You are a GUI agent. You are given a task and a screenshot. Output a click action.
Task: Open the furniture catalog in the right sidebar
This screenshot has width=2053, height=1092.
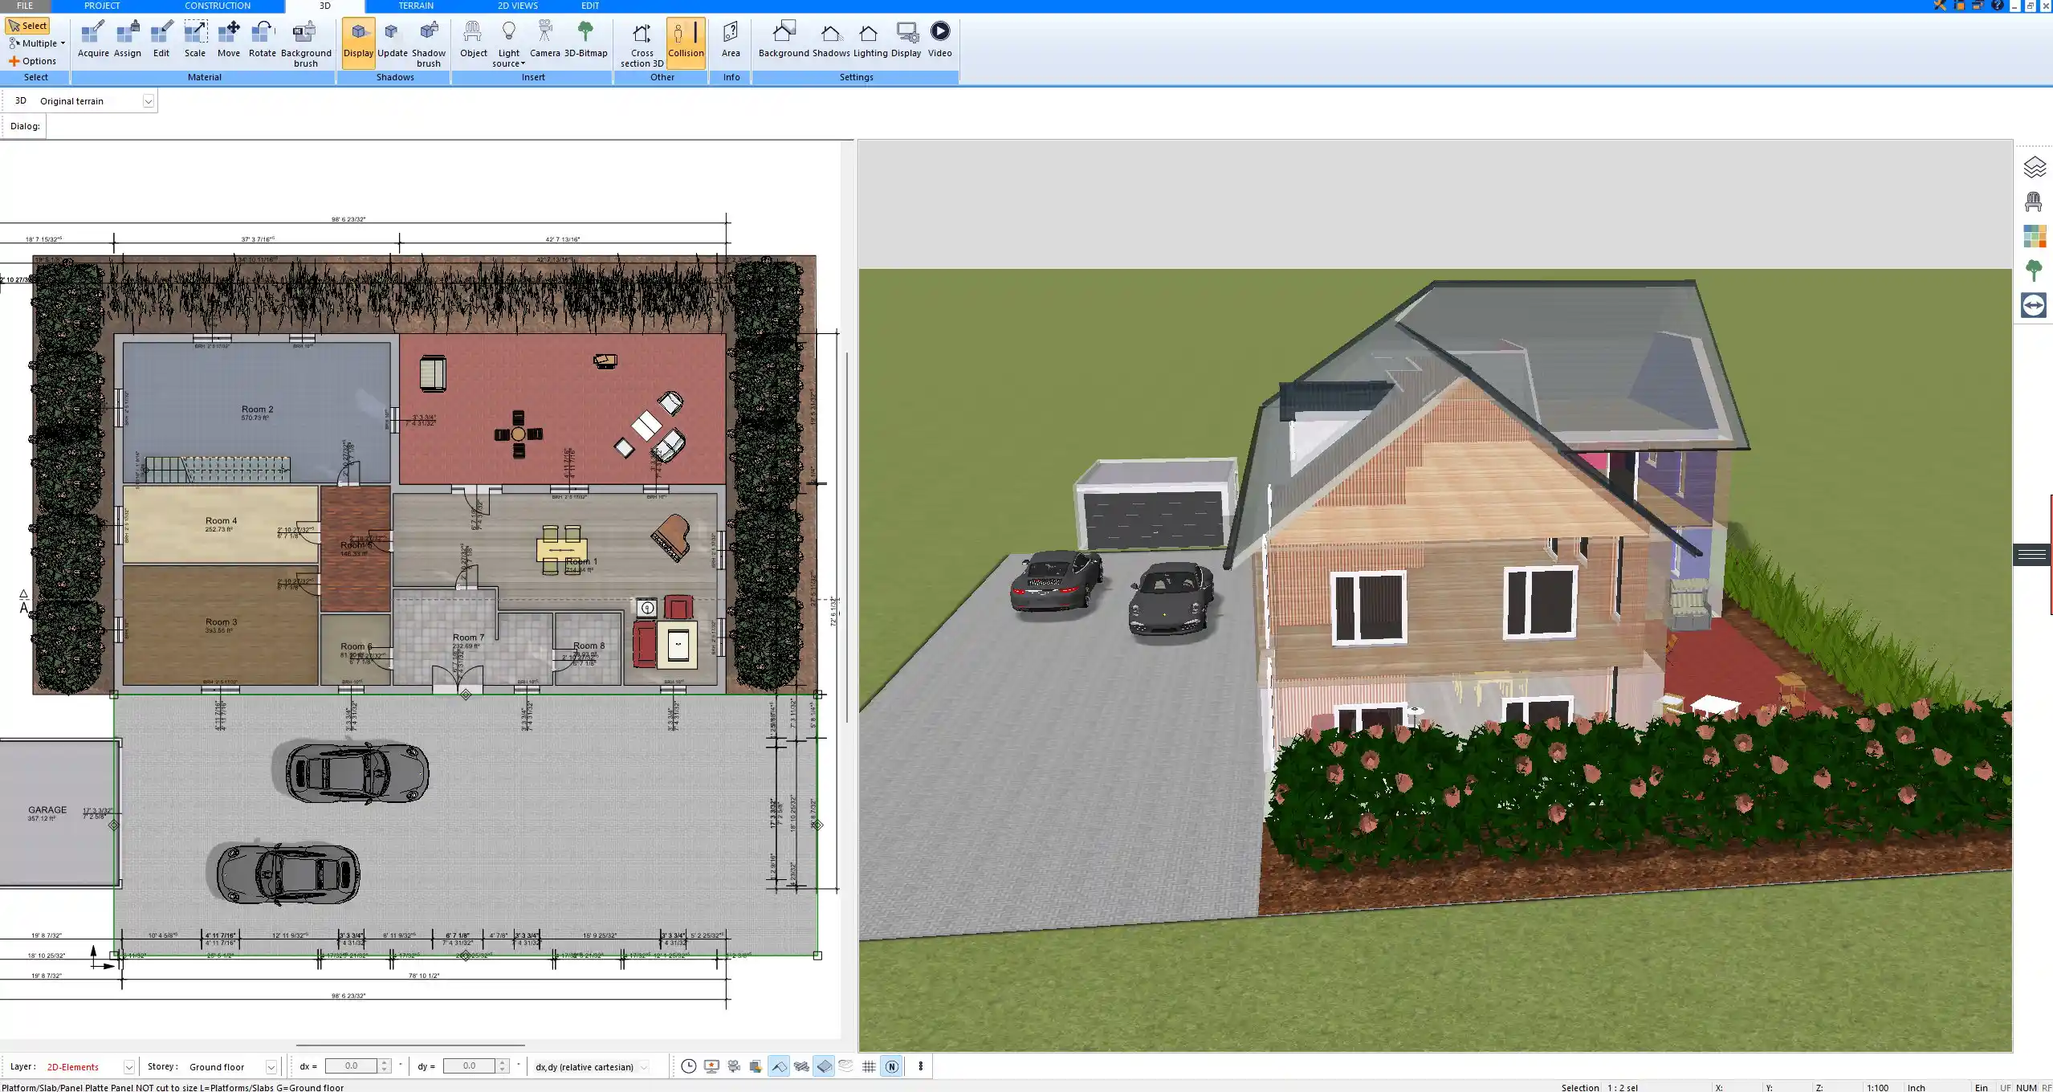pyautogui.click(x=2035, y=201)
